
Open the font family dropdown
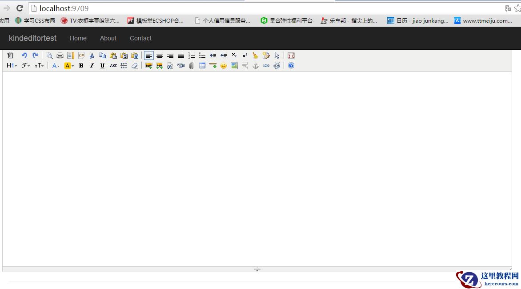[x=25, y=65]
